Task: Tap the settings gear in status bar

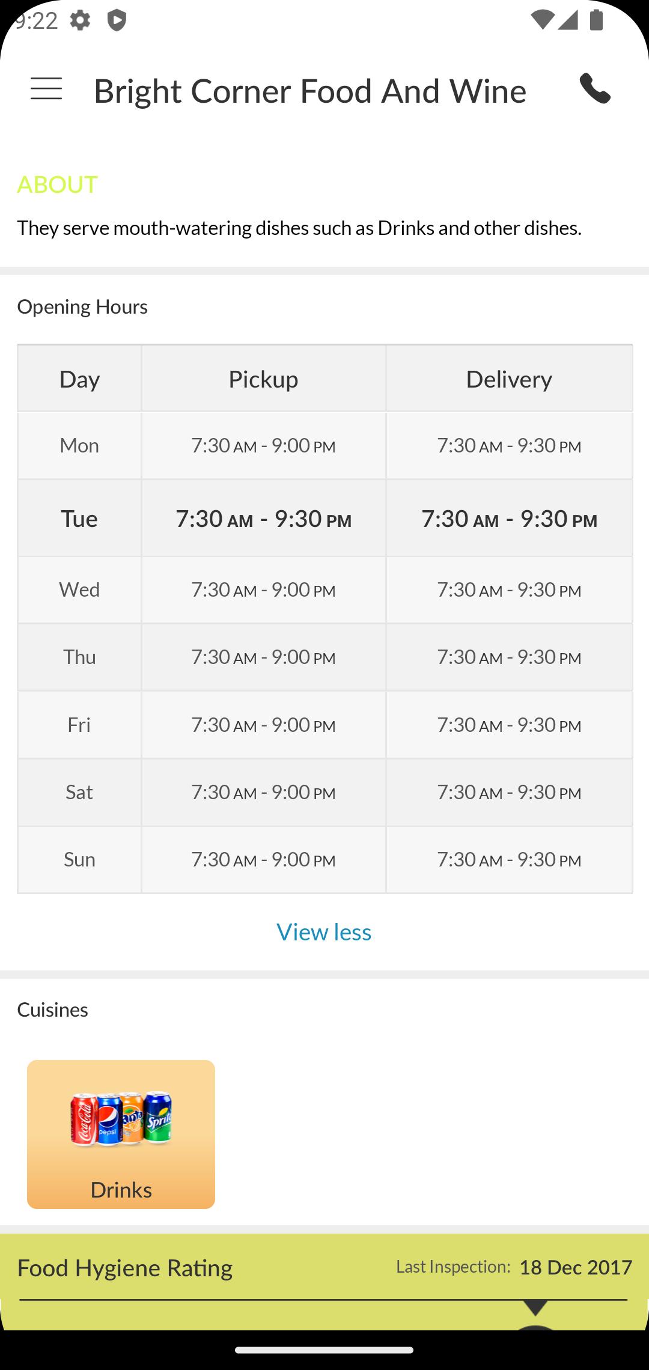Action: click(80, 20)
